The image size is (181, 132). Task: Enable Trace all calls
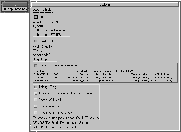pyautogui.click(x=36, y=100)
